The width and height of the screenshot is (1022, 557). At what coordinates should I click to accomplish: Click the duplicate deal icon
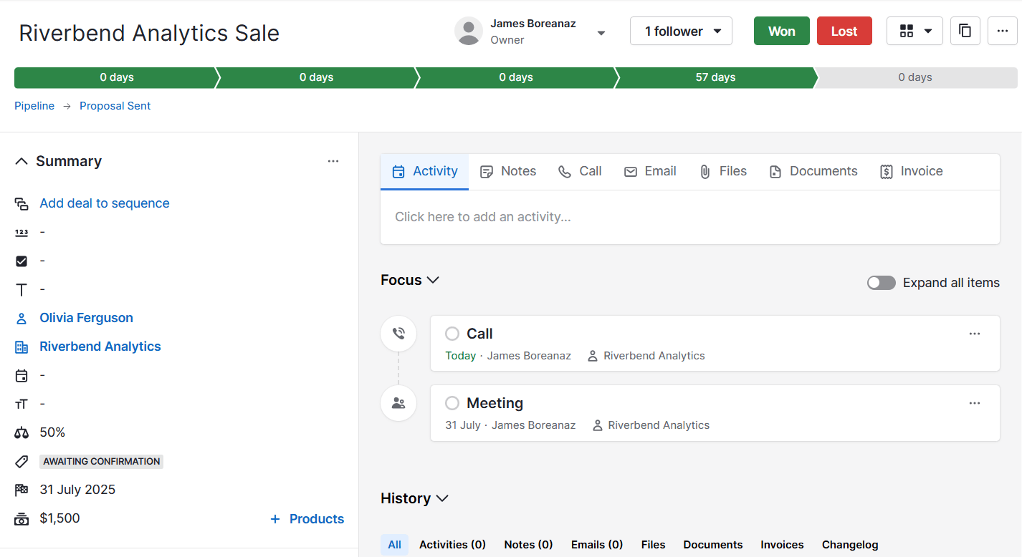pyautogui.click(x=965, y=31)
